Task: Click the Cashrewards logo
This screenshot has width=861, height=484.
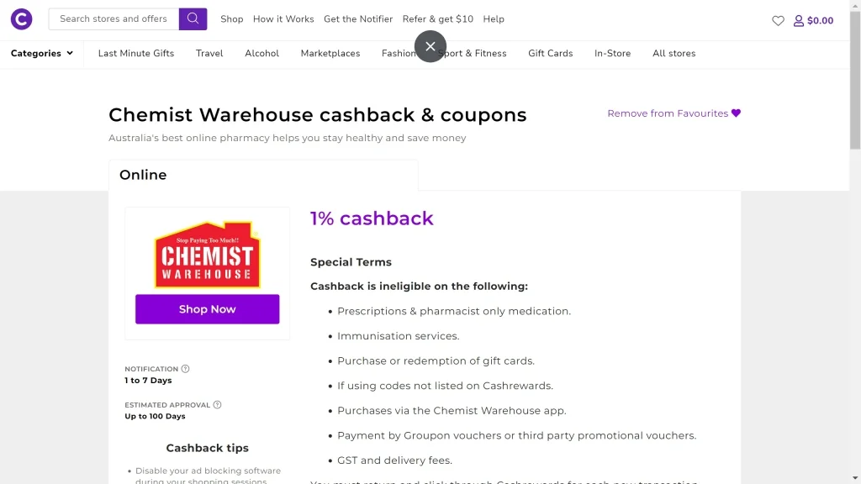Action: click(20, 18)
